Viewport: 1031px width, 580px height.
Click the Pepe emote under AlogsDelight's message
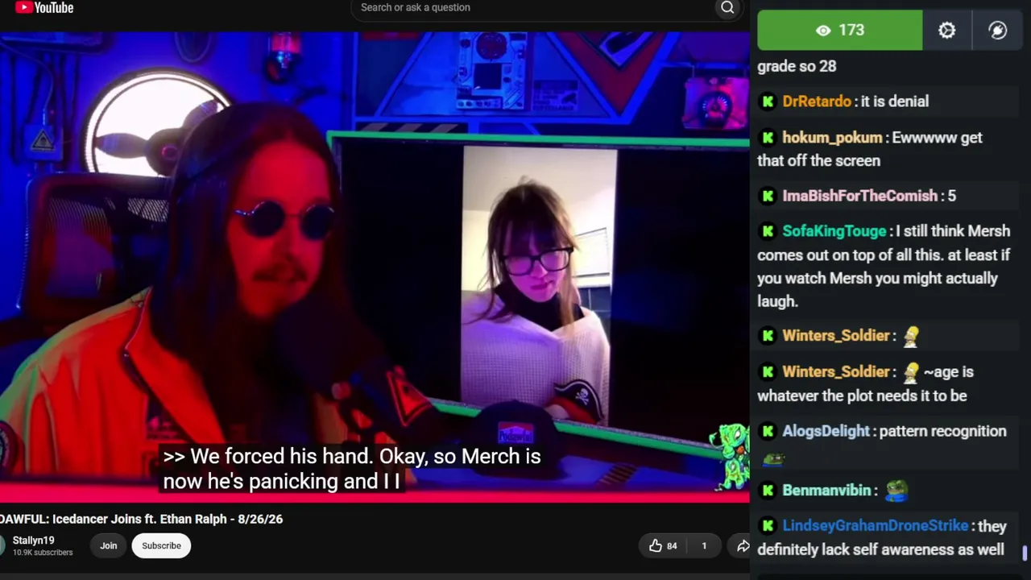coord(772,459)
